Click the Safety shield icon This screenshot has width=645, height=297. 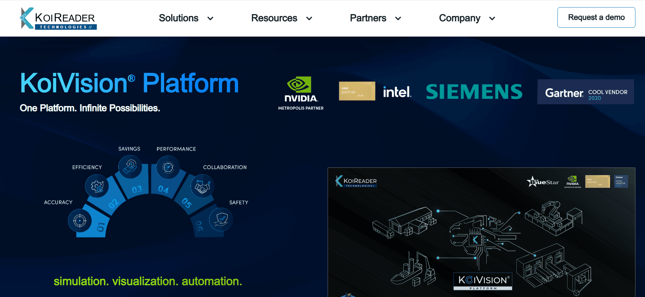[221, 219]
